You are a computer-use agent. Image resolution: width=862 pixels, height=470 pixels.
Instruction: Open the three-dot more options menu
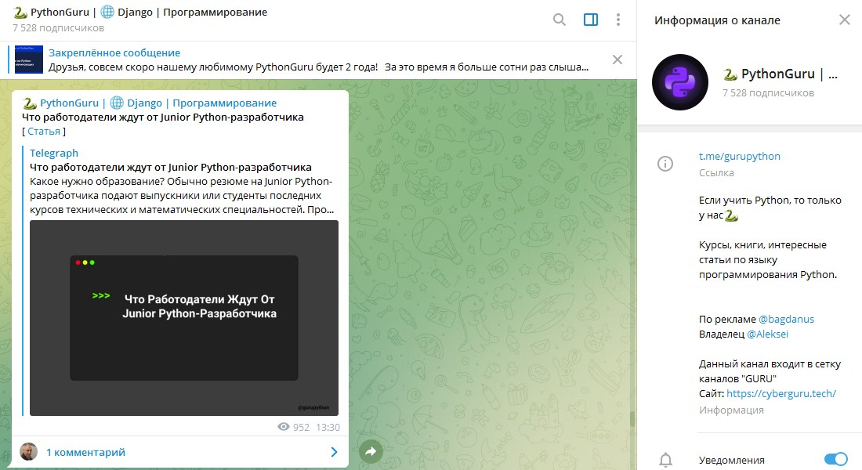618,20
